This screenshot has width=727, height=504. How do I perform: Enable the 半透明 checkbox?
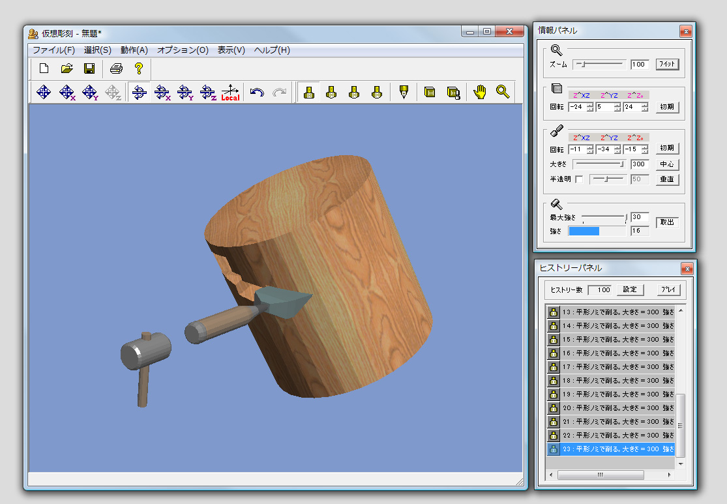coord(579,179)
